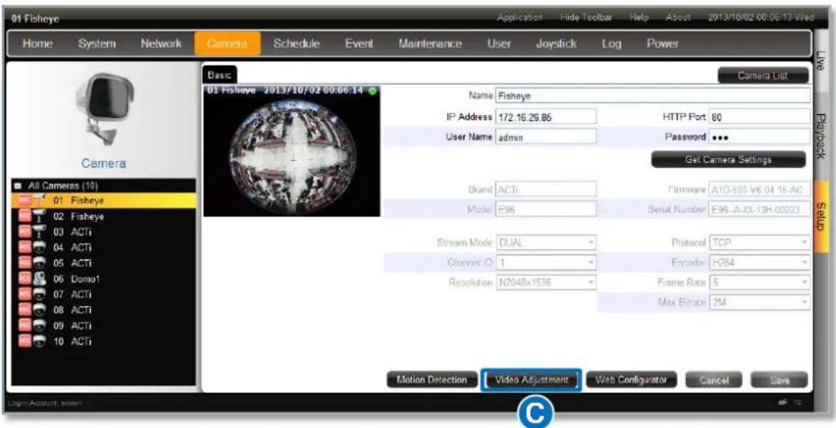Open the Channel ID dropdown

[x=546, y=262]
